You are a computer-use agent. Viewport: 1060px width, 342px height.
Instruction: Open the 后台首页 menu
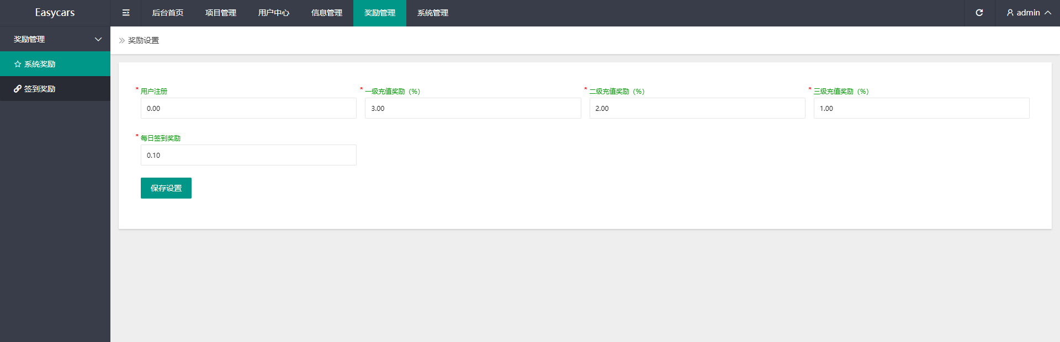[x=168, y=13]
